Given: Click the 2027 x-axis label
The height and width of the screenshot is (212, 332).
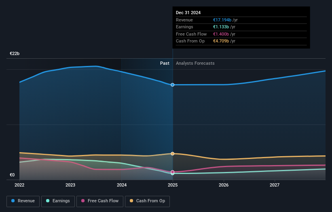Looking at the screenshot, I should 275,185.
